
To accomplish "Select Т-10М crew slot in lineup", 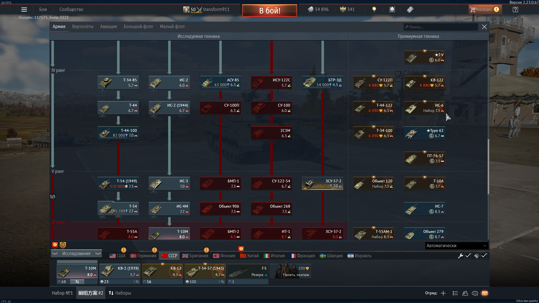I will tap(77, 271).
